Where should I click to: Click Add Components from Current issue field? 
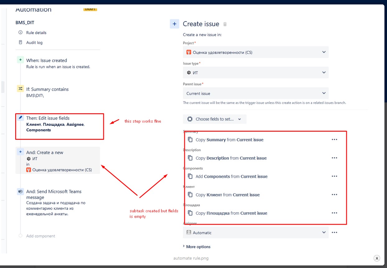[x=232, y=176]
